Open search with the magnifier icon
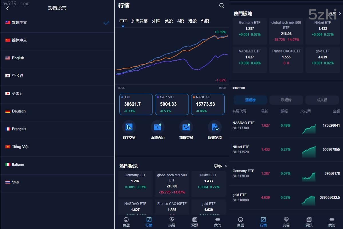343x229 pixels. 222,6
